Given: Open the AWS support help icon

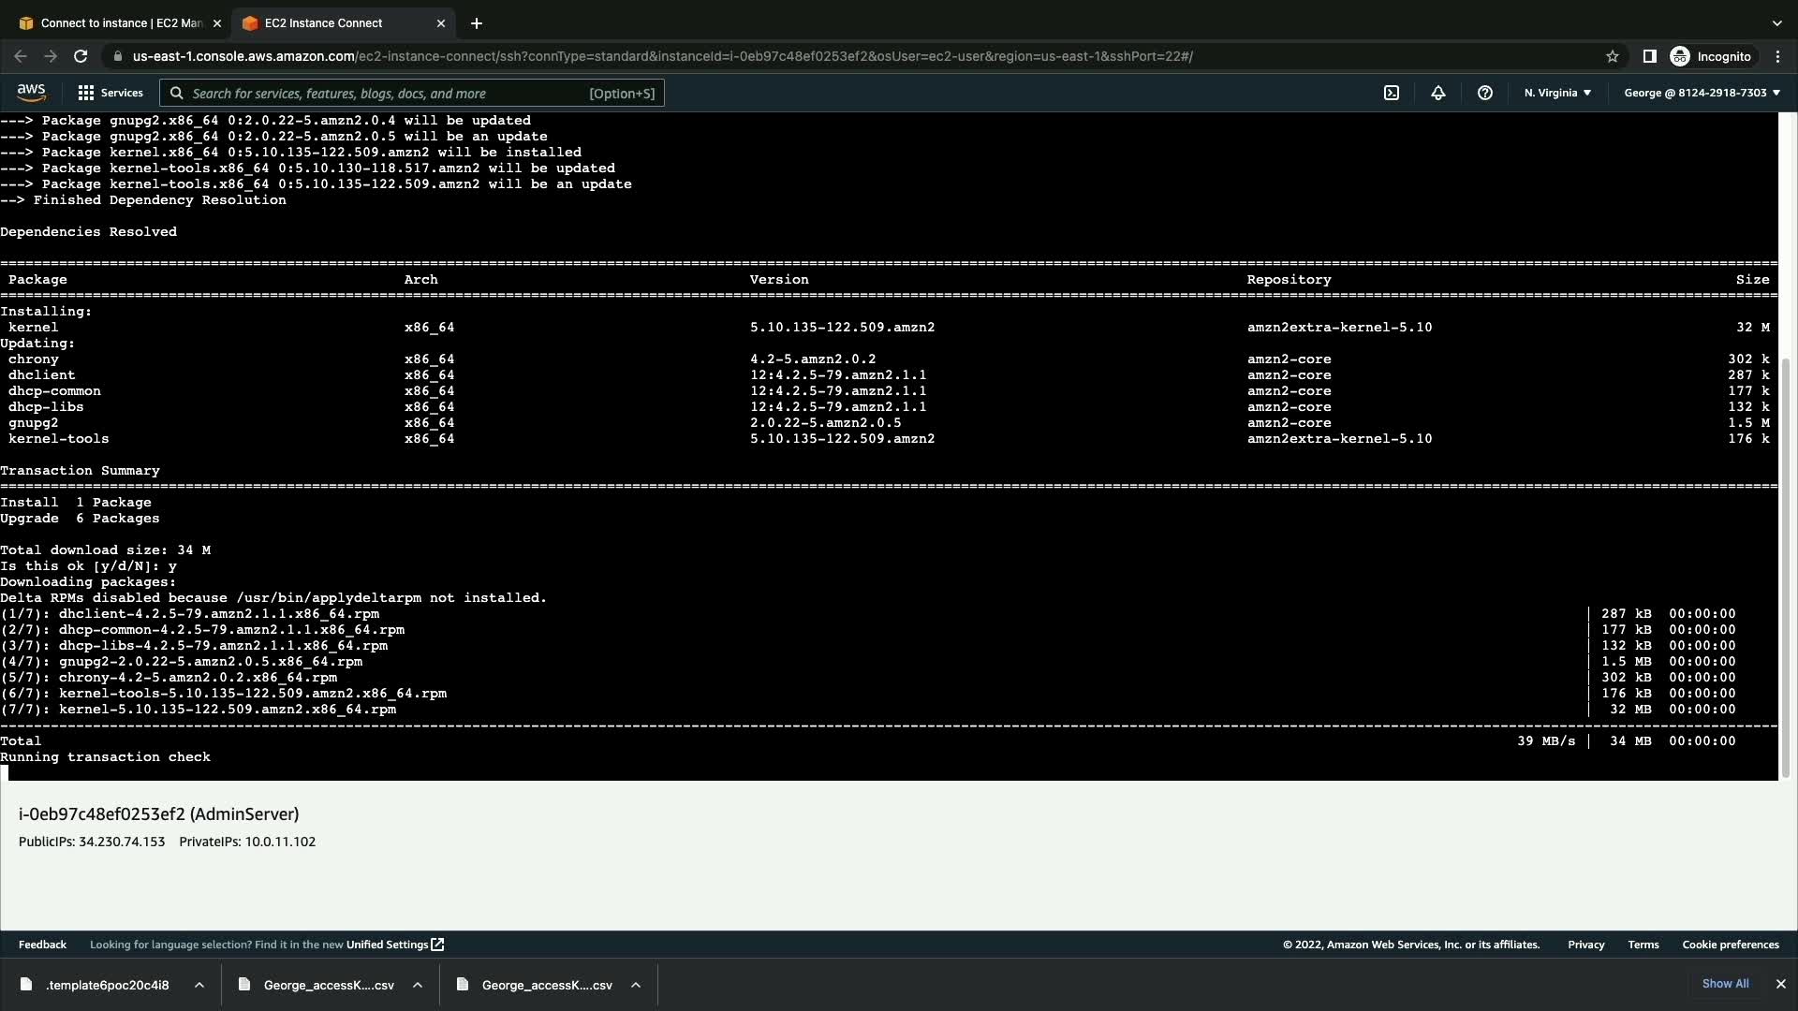Looking at the screenshot, I should tap(1485, 93).
